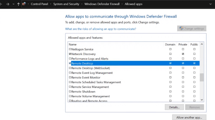
Task: Open Details for selected app
Action: coord(174,107)
